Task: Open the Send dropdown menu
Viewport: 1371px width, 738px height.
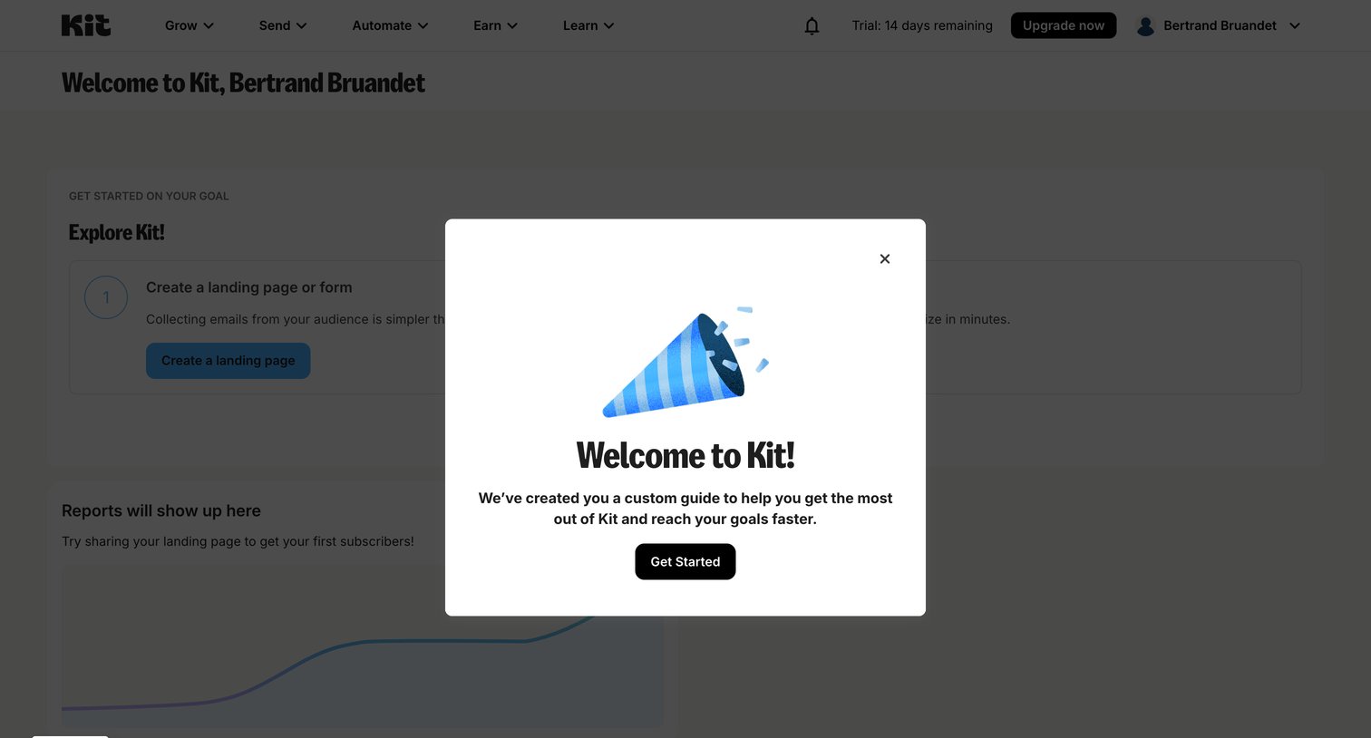Action: click(x=283, y=25)
